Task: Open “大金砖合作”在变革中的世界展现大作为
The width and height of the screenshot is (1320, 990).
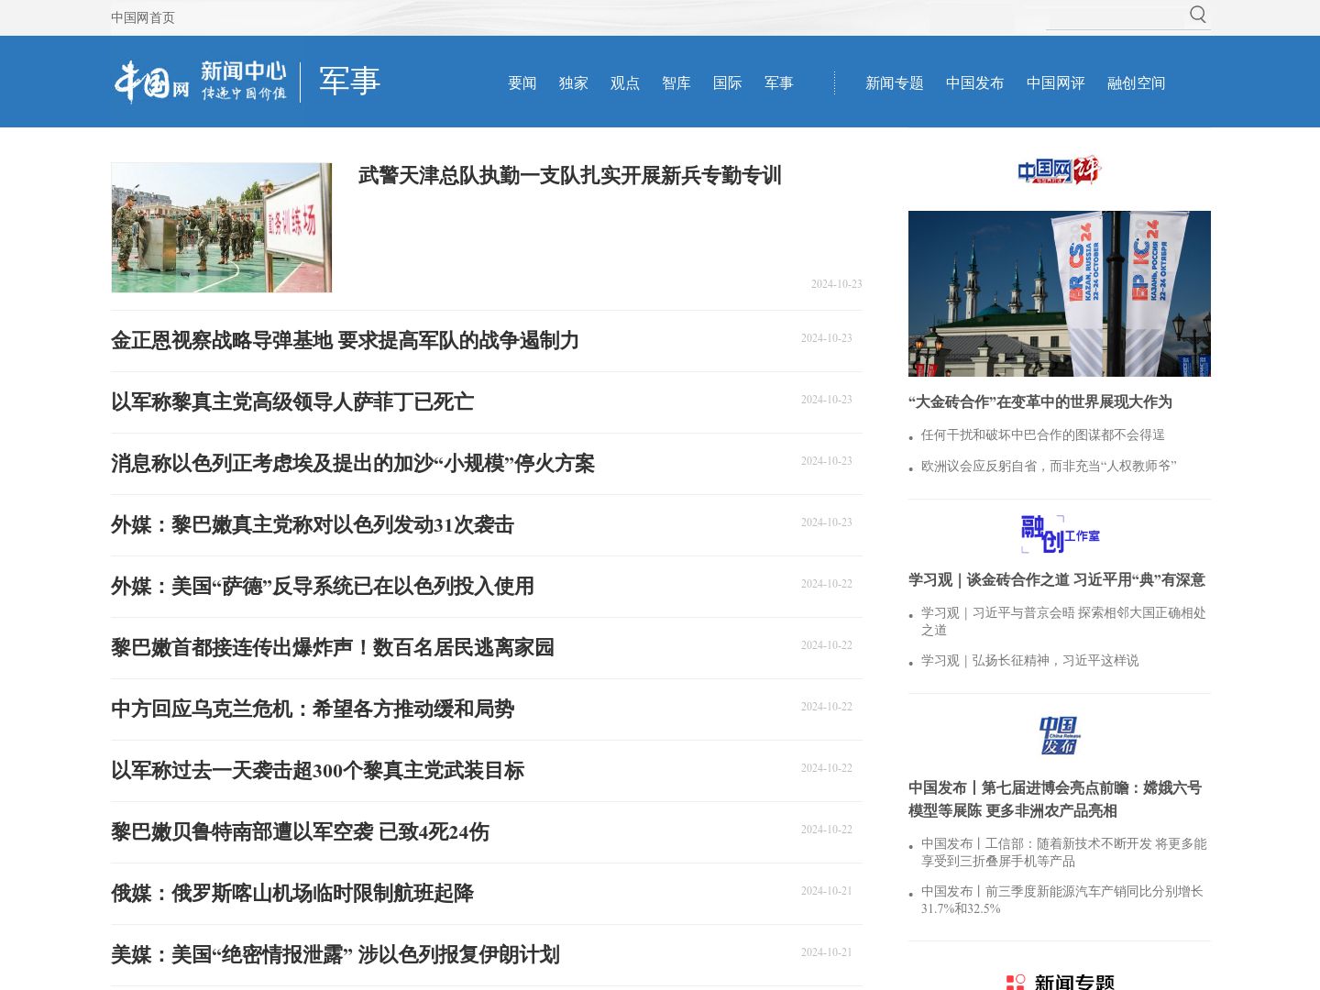Action: pyautogui.click(x=1040, y=401)
